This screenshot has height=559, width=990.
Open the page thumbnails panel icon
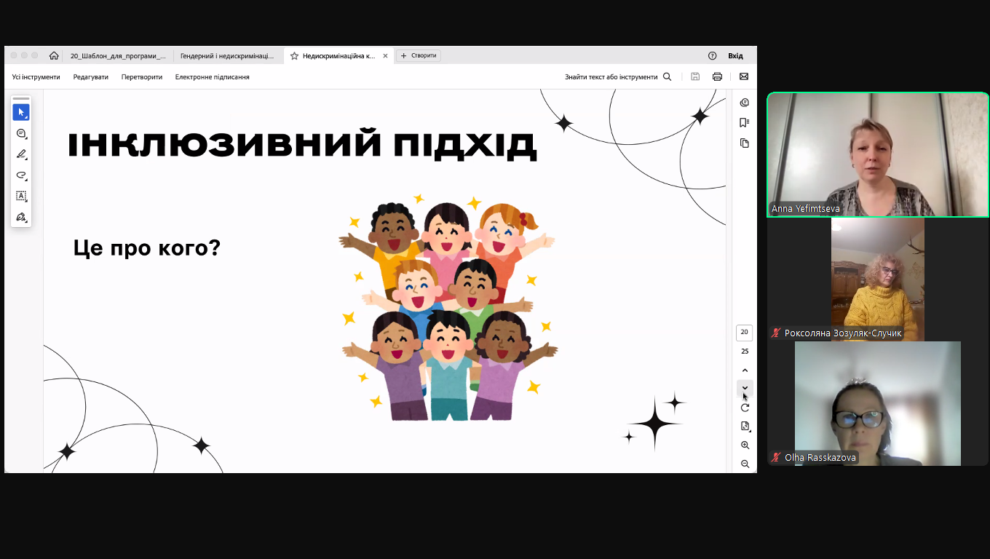(744, 143)
